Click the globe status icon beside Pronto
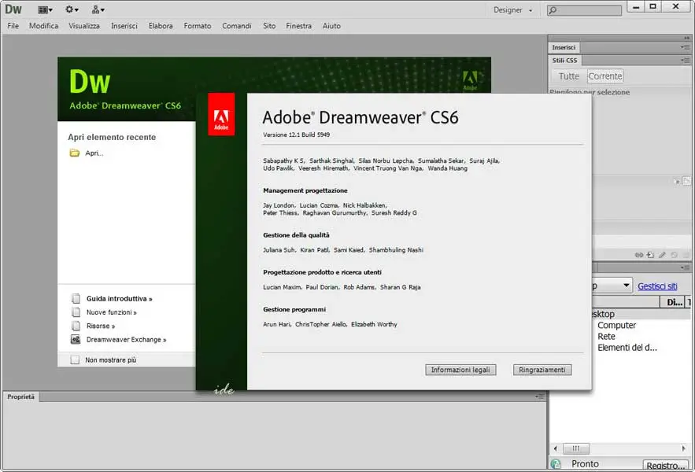The image size is (695, 472). (x=556, y=464)
